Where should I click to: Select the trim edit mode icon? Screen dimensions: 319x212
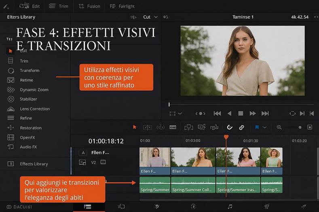pos(147,127)
